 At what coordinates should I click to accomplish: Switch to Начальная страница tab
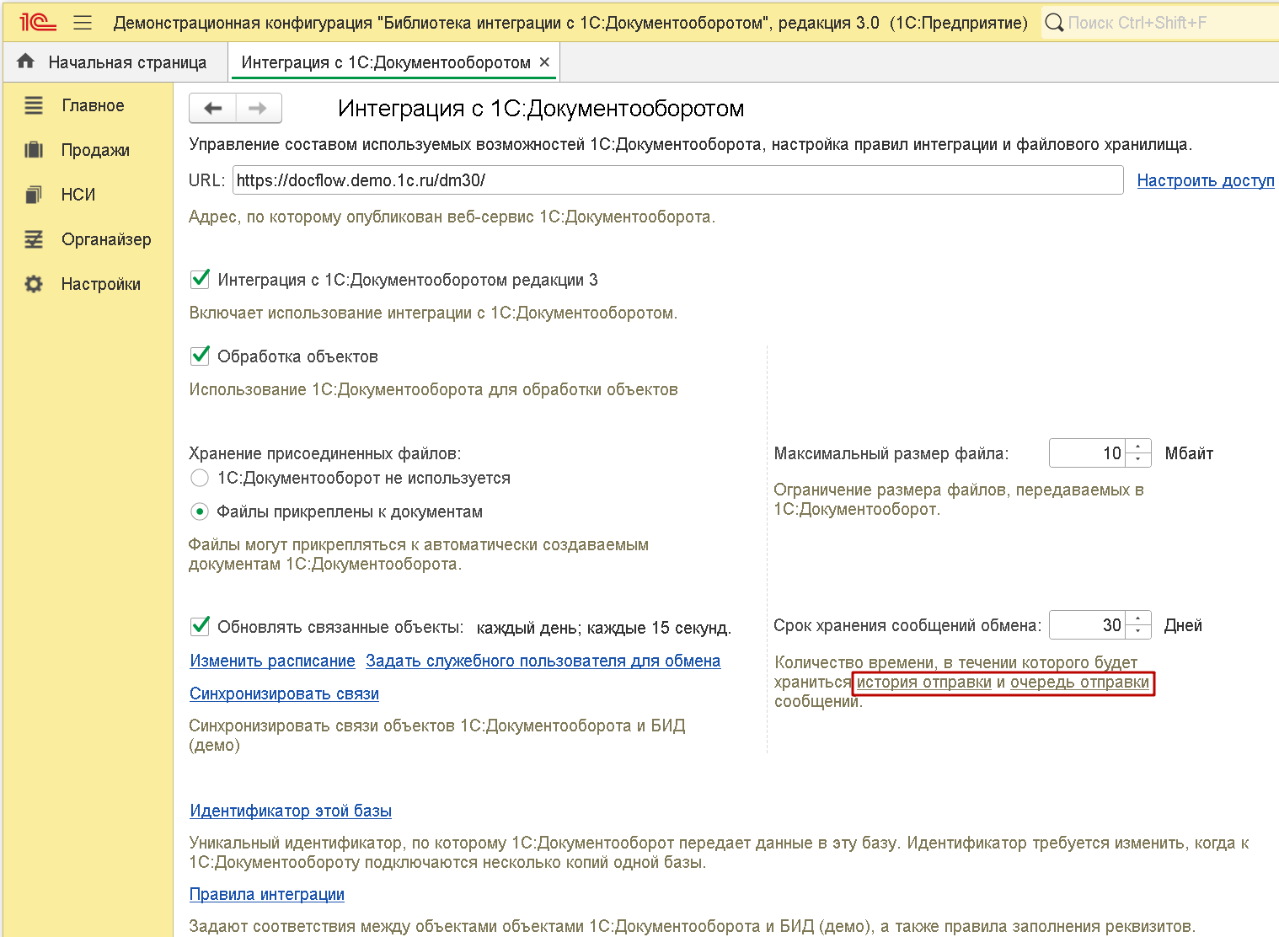(116, 62)
